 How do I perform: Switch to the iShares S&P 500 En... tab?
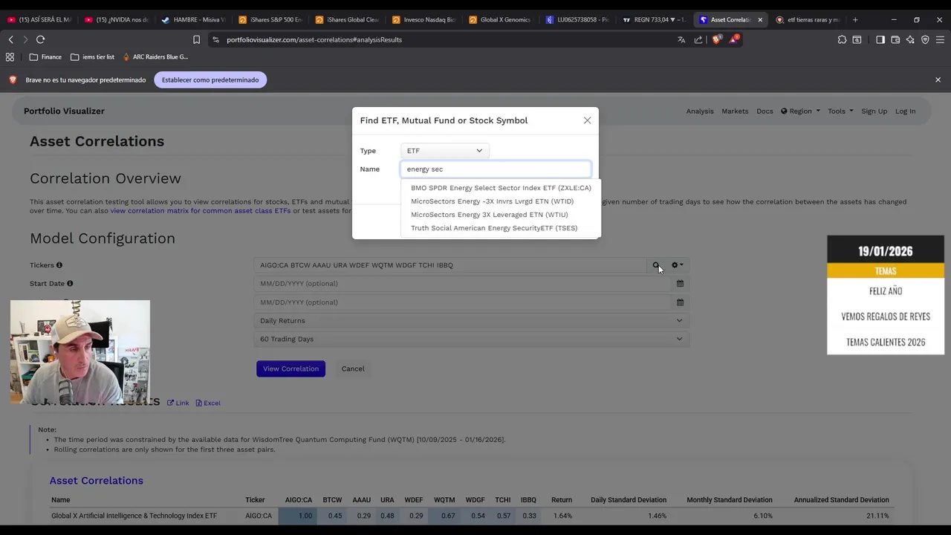tap(271, 20)
